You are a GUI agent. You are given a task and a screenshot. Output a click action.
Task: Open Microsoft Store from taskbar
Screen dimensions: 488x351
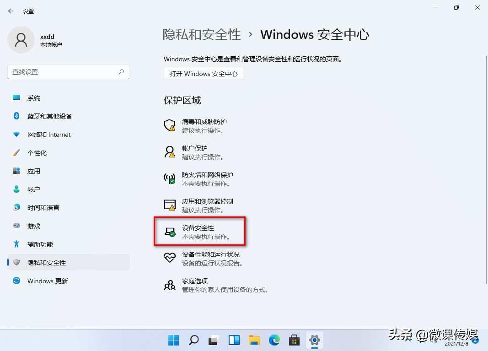[294, 340]
